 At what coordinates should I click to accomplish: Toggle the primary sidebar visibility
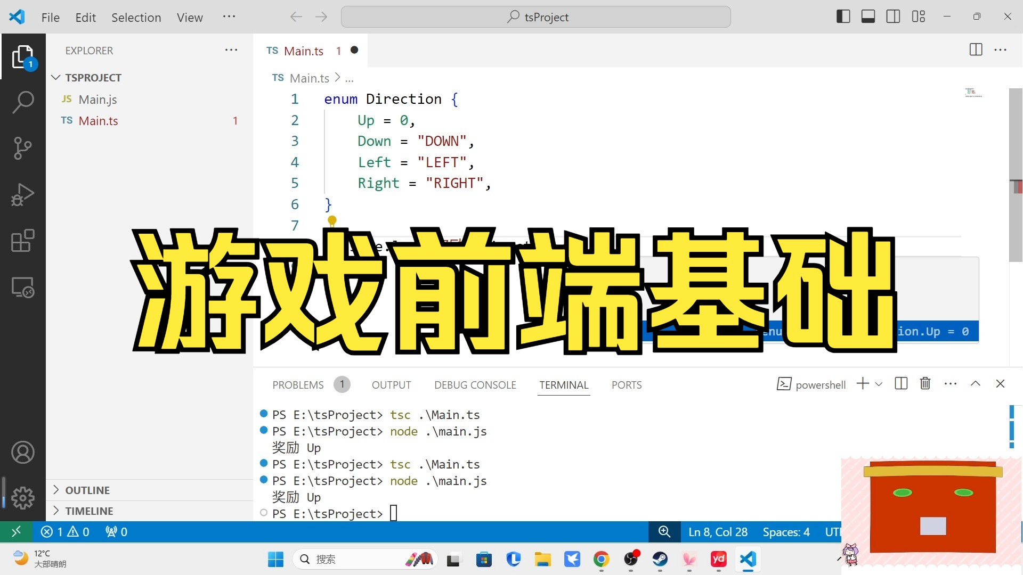843,17
